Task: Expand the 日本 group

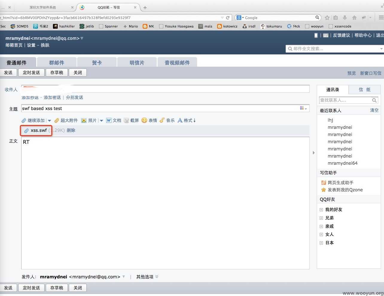Action: pyautogui.click(x=321, y=243)
